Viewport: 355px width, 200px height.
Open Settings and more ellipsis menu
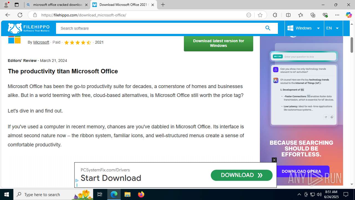tap(337, 15)
